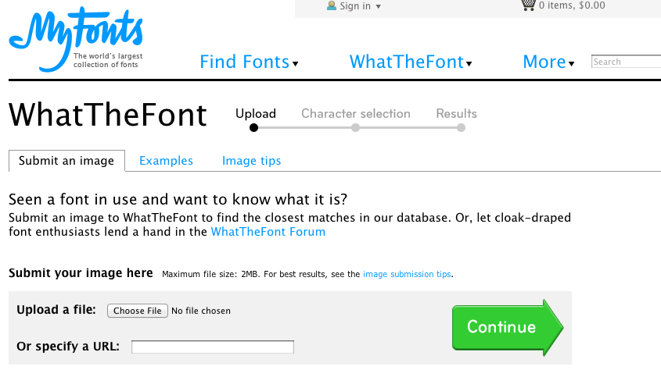Click the Submit your image here heading

[81, 273]
